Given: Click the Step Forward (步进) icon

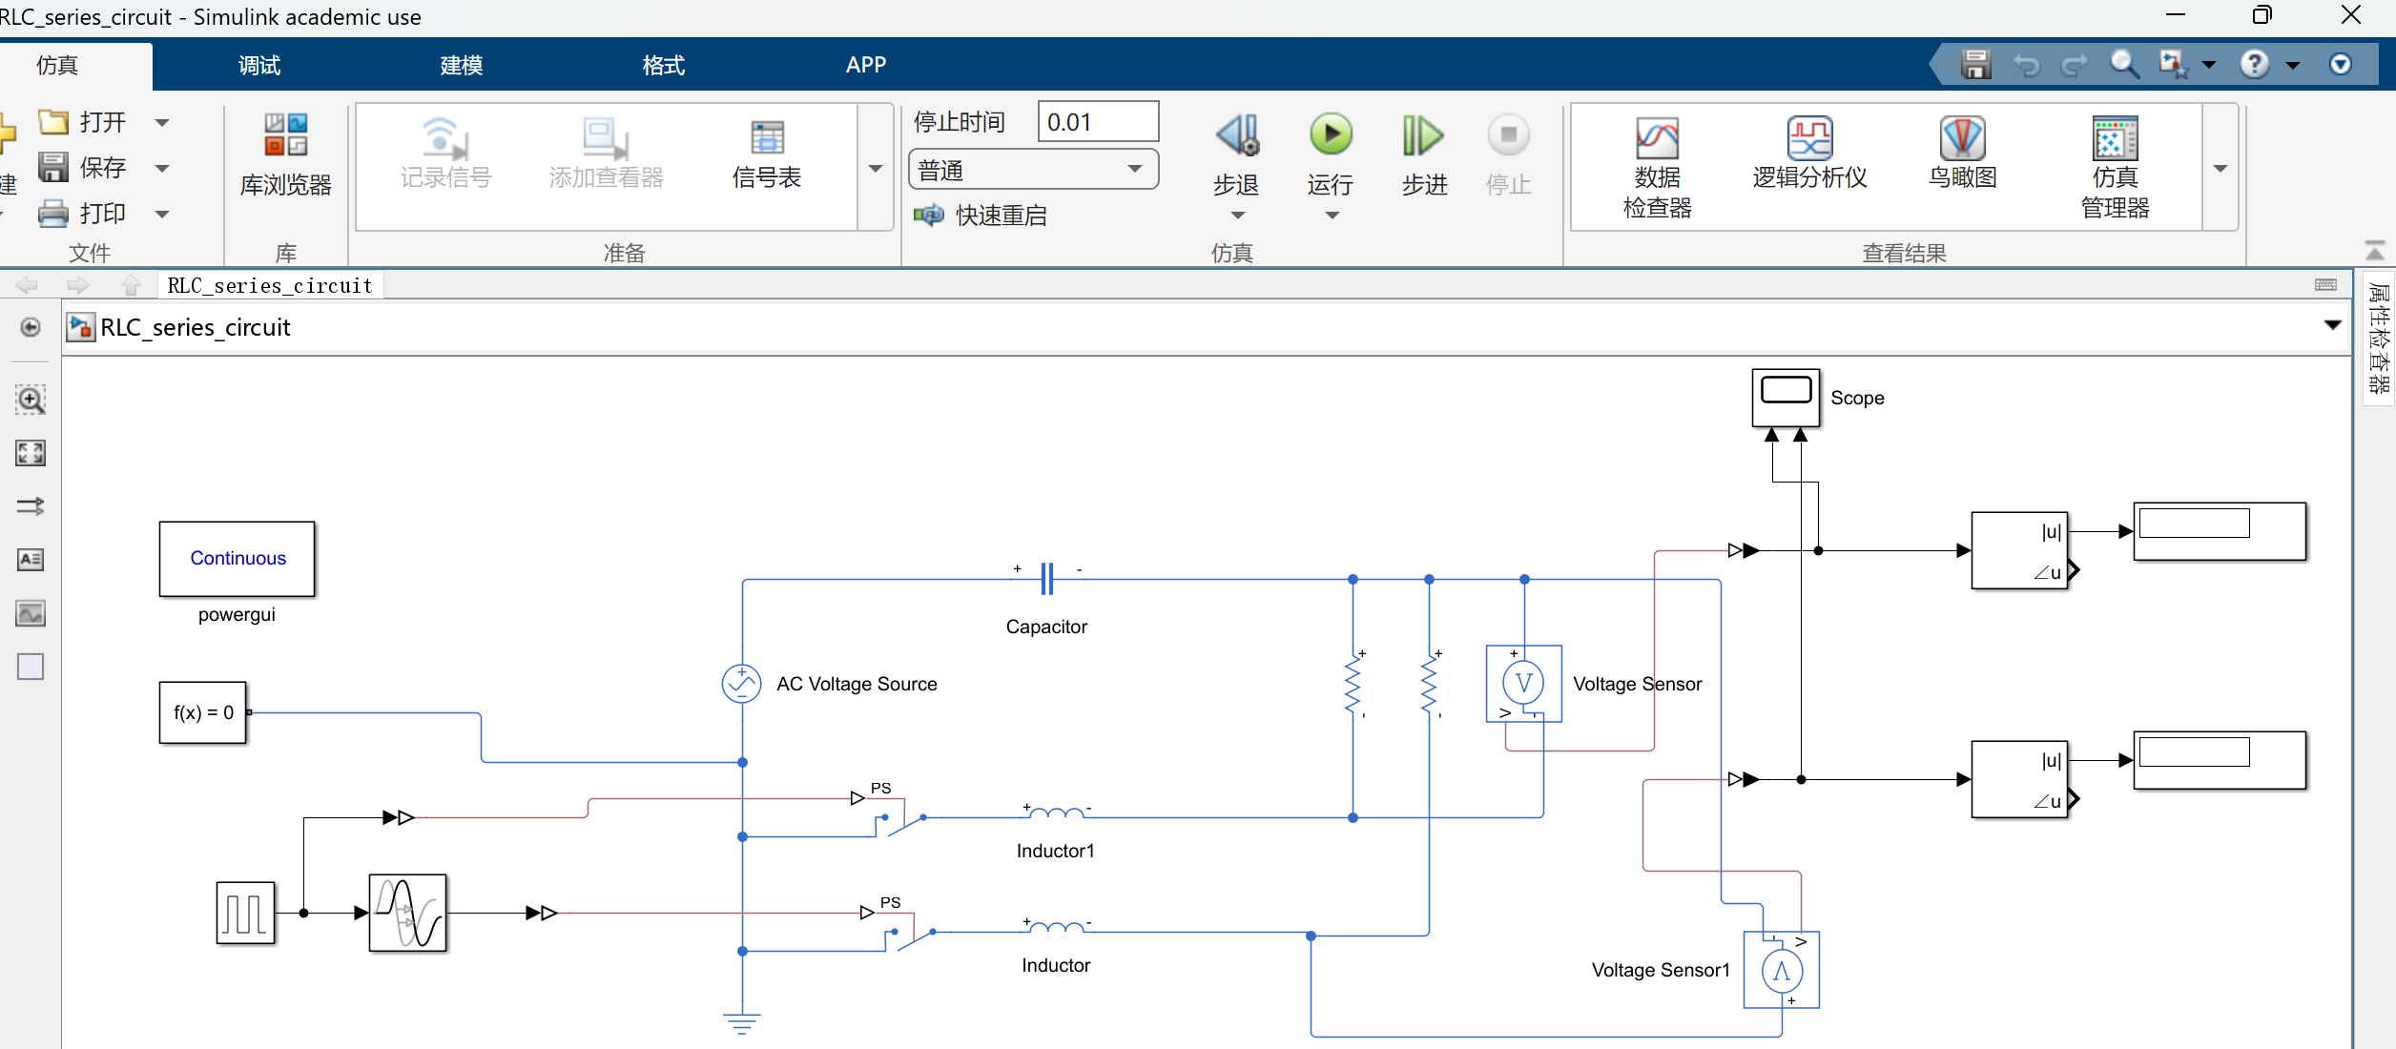Looking at the screenshot, I should 1422,135.
